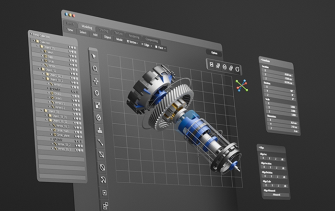The height and width of the screenshot is (211, 335).
Task: Click the Vertex_03_3 bone-shaped icon
Action: [55, 148]
